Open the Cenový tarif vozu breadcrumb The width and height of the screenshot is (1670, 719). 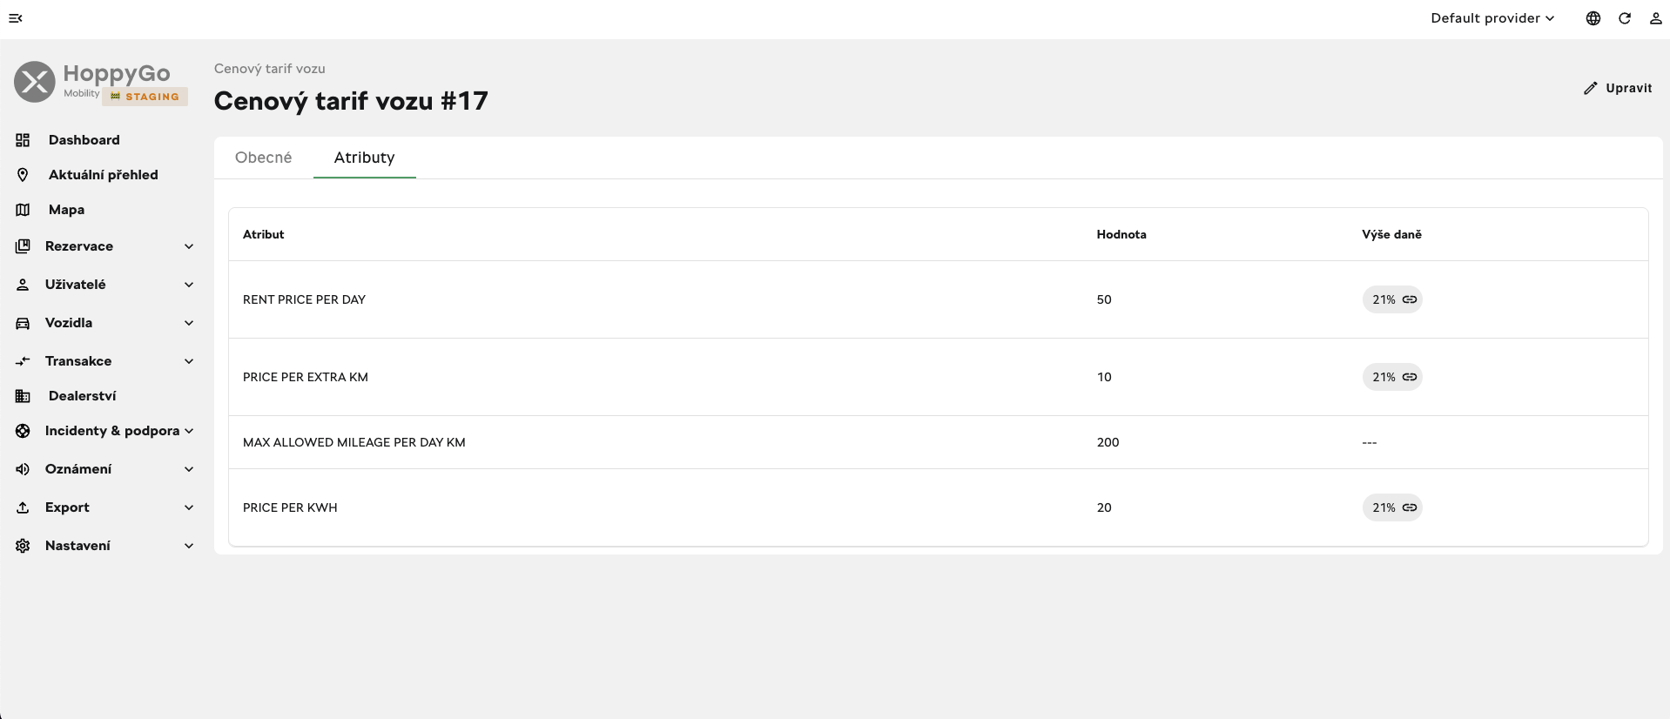[x=270, y=69]
